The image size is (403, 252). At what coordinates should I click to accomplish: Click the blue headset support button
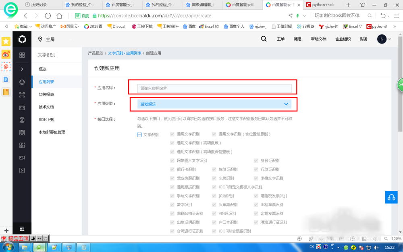(x=391, y=197)
